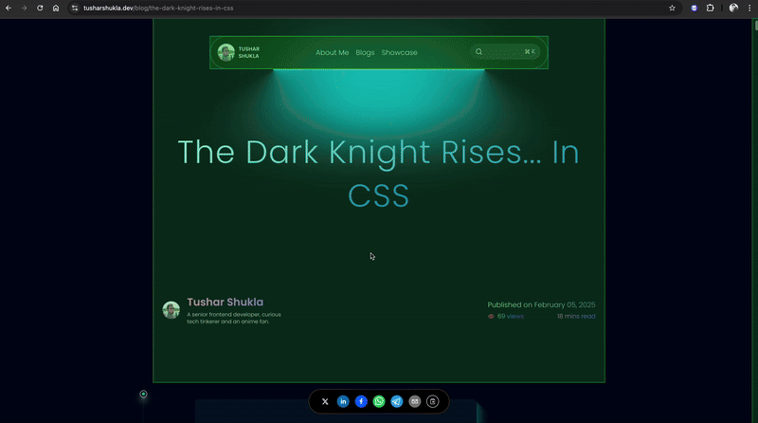
Task: Open the Extensions puzzle icon
Action: 710,9
